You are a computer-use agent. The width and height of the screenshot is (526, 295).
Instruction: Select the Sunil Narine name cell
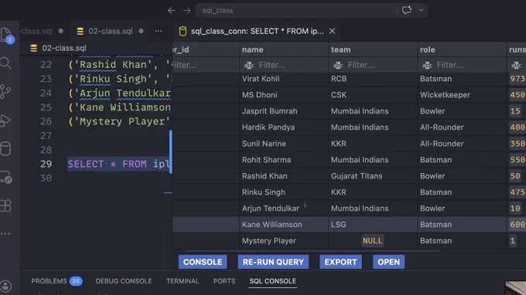click(x=284, y=144)
